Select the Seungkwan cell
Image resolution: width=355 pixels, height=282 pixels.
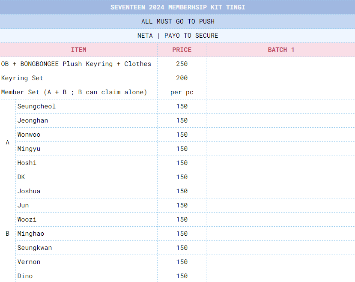pyautogui.click(x=87, y=248)
